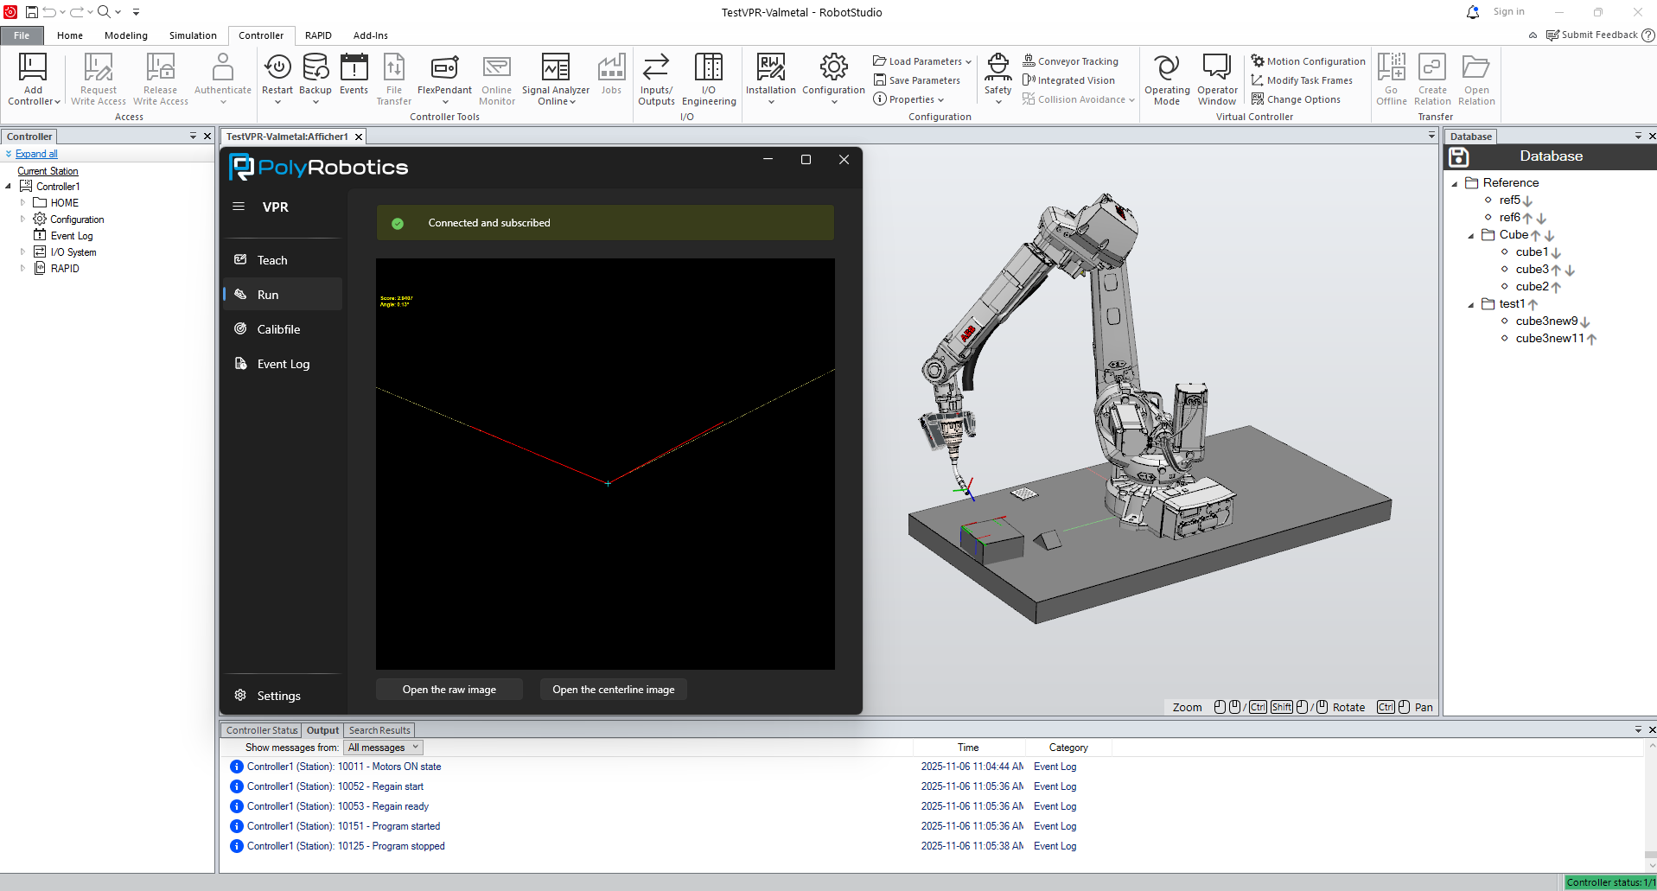Expand the I/O System node
Image resolution: width=1657 pixels, height=891 pixels.
pos(23,251)
